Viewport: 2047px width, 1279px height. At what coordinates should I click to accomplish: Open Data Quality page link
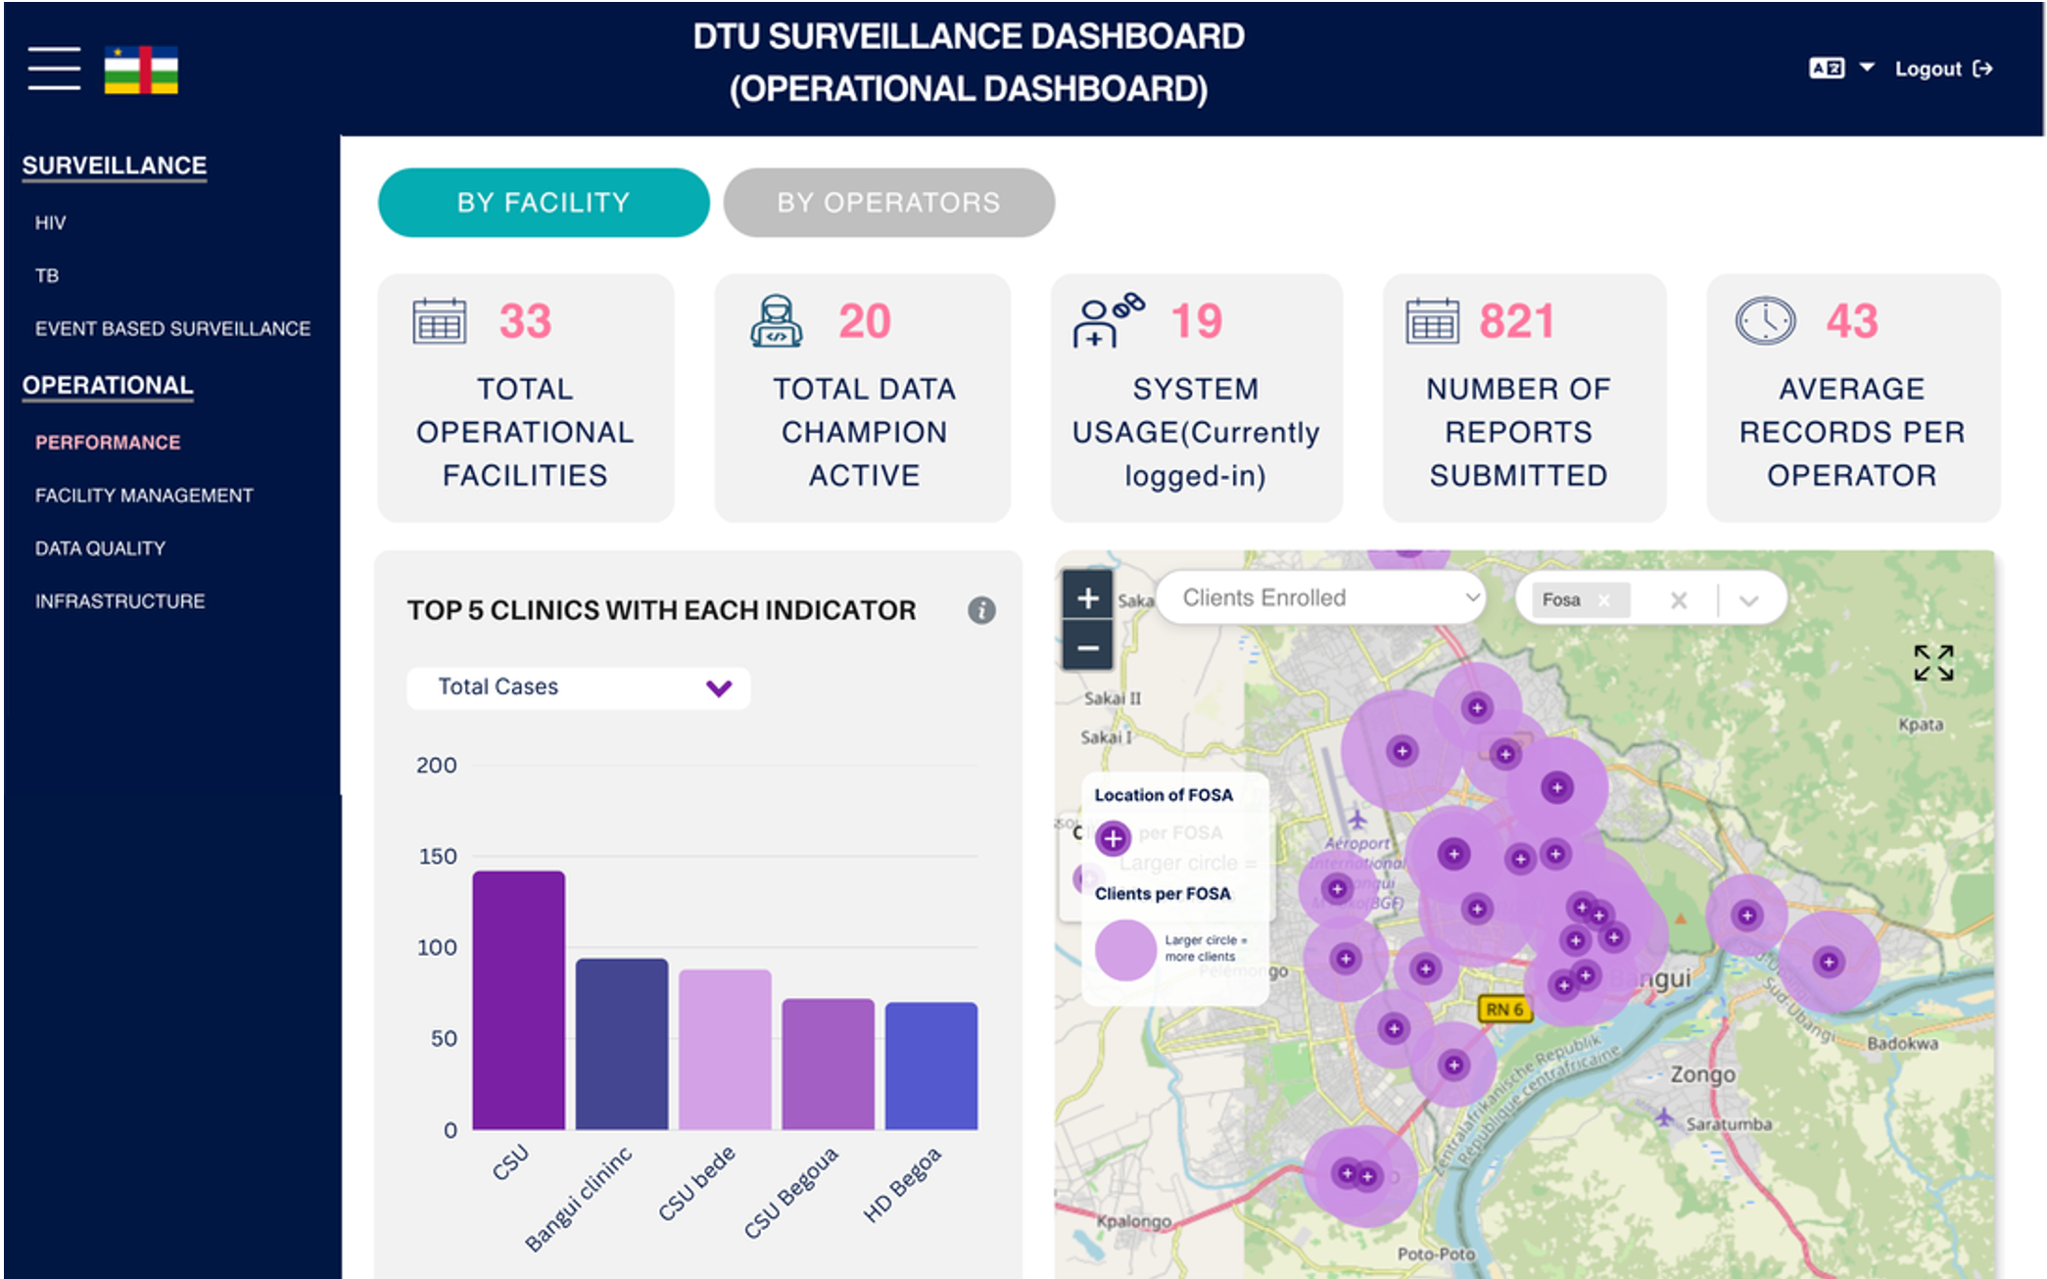click(100, 548)
